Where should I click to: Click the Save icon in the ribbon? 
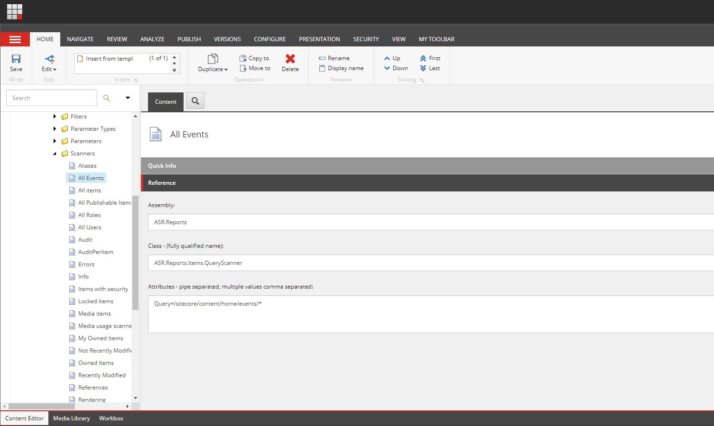tap(16, 59)
